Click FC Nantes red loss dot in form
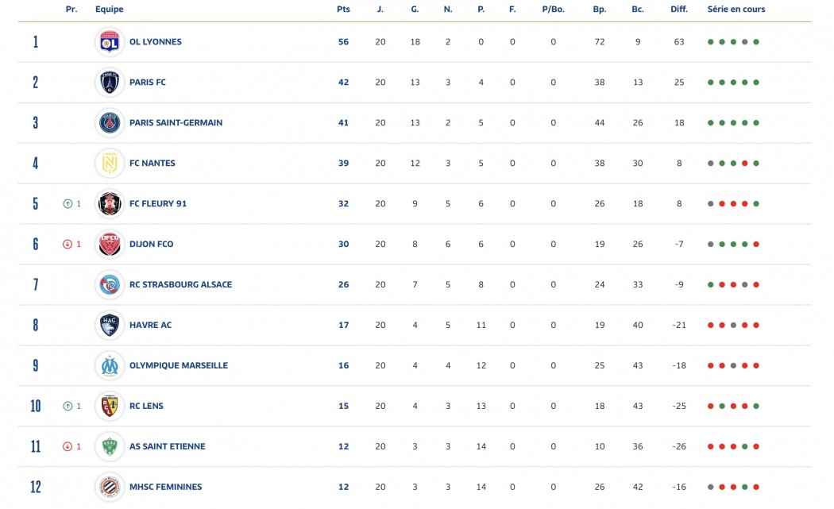This screenshot has width=834, height=509. [744, 164]
